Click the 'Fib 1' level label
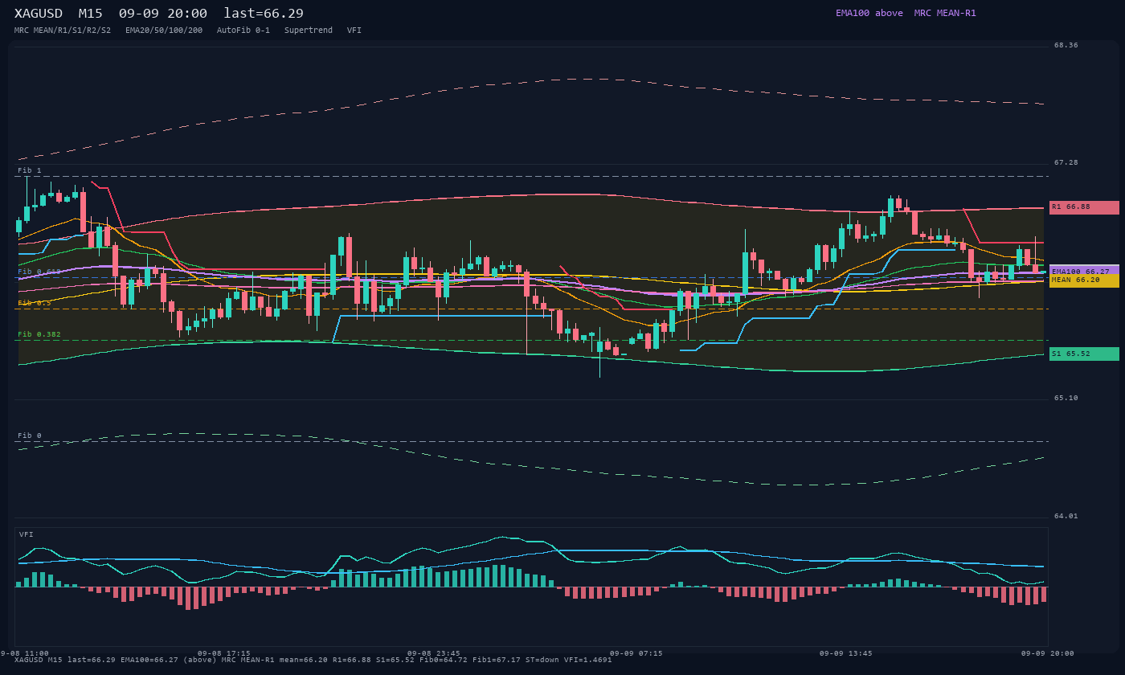This screenshot has height=675, width=1125. pyautogui.click(x=30, y=171)
